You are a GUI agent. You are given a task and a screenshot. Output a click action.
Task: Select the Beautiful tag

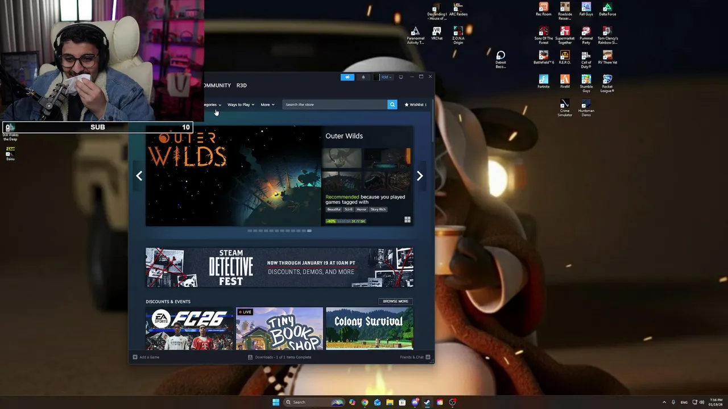[x=334, y=209]
